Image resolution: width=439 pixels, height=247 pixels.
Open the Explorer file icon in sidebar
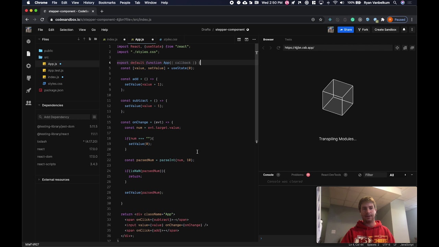28,54
